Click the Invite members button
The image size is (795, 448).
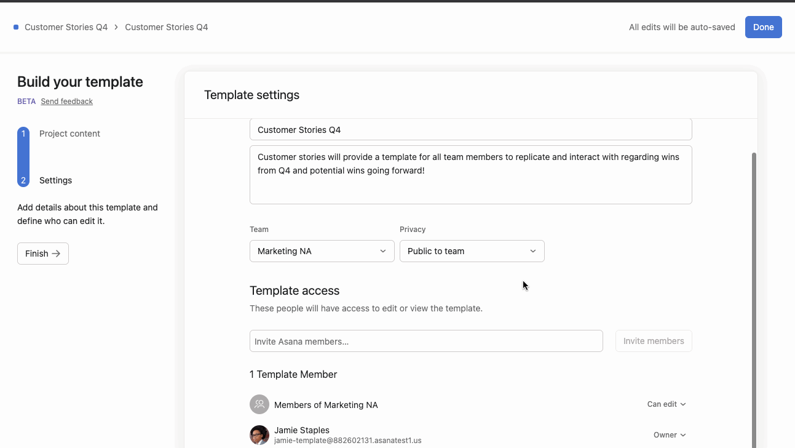click(x=654, y=341)
